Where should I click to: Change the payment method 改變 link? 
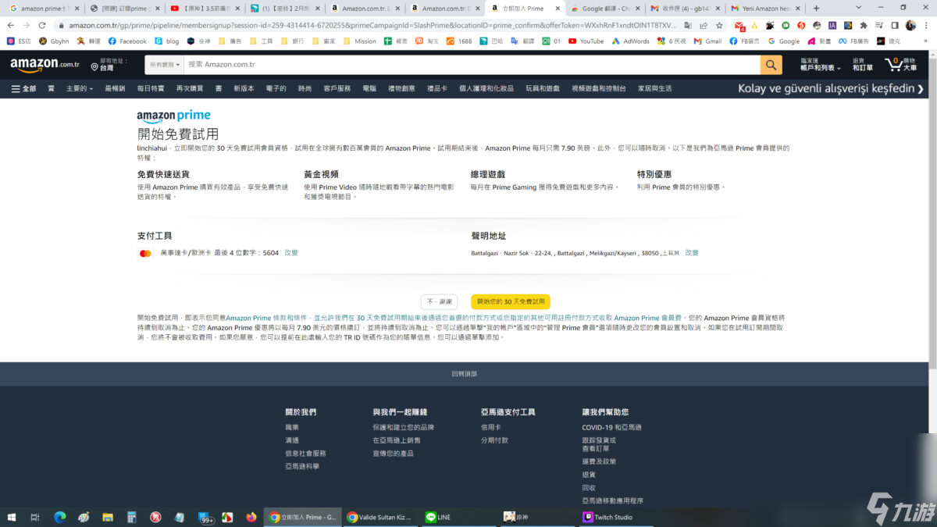[x=290, y=253]
